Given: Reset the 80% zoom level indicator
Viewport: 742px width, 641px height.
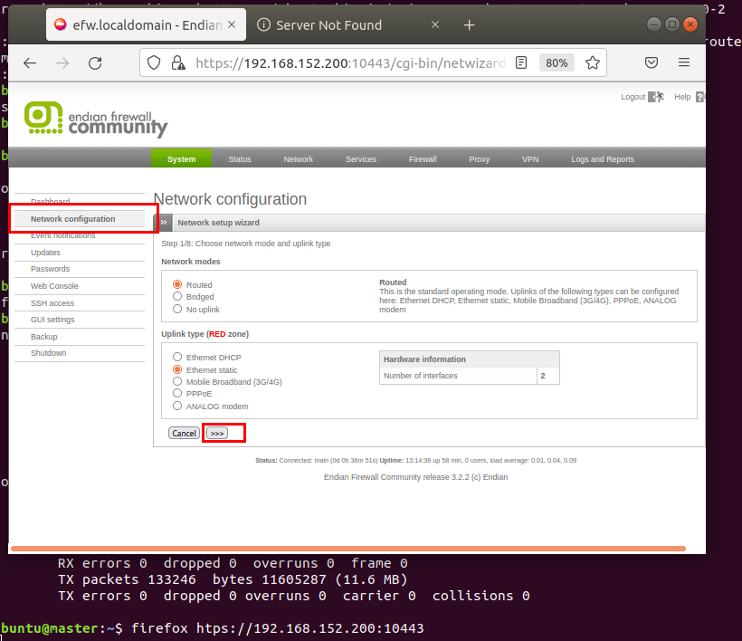Looking at the screenshot, I should pos(556,62).
